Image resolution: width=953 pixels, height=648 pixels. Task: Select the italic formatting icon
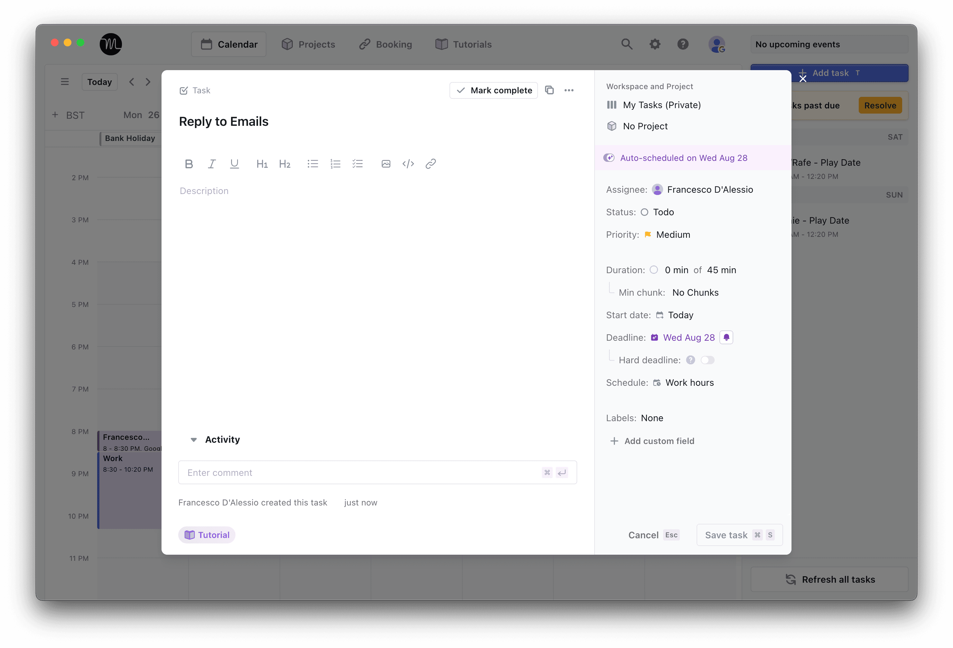point(212,163)
